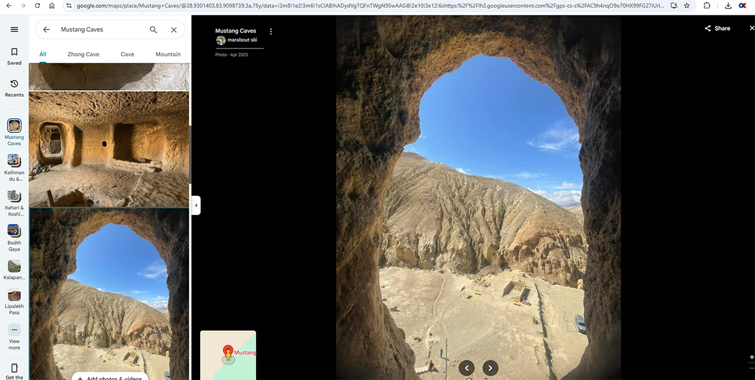
Task: Click View more recents button
Action: coord(14,336)
